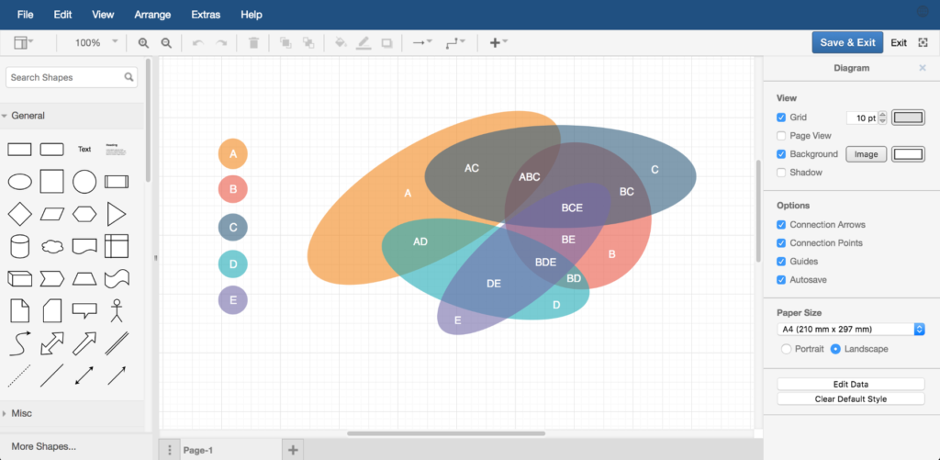Select the cylinder shape
The width and height of the screenshot is (940, 460).
[20, 246]
